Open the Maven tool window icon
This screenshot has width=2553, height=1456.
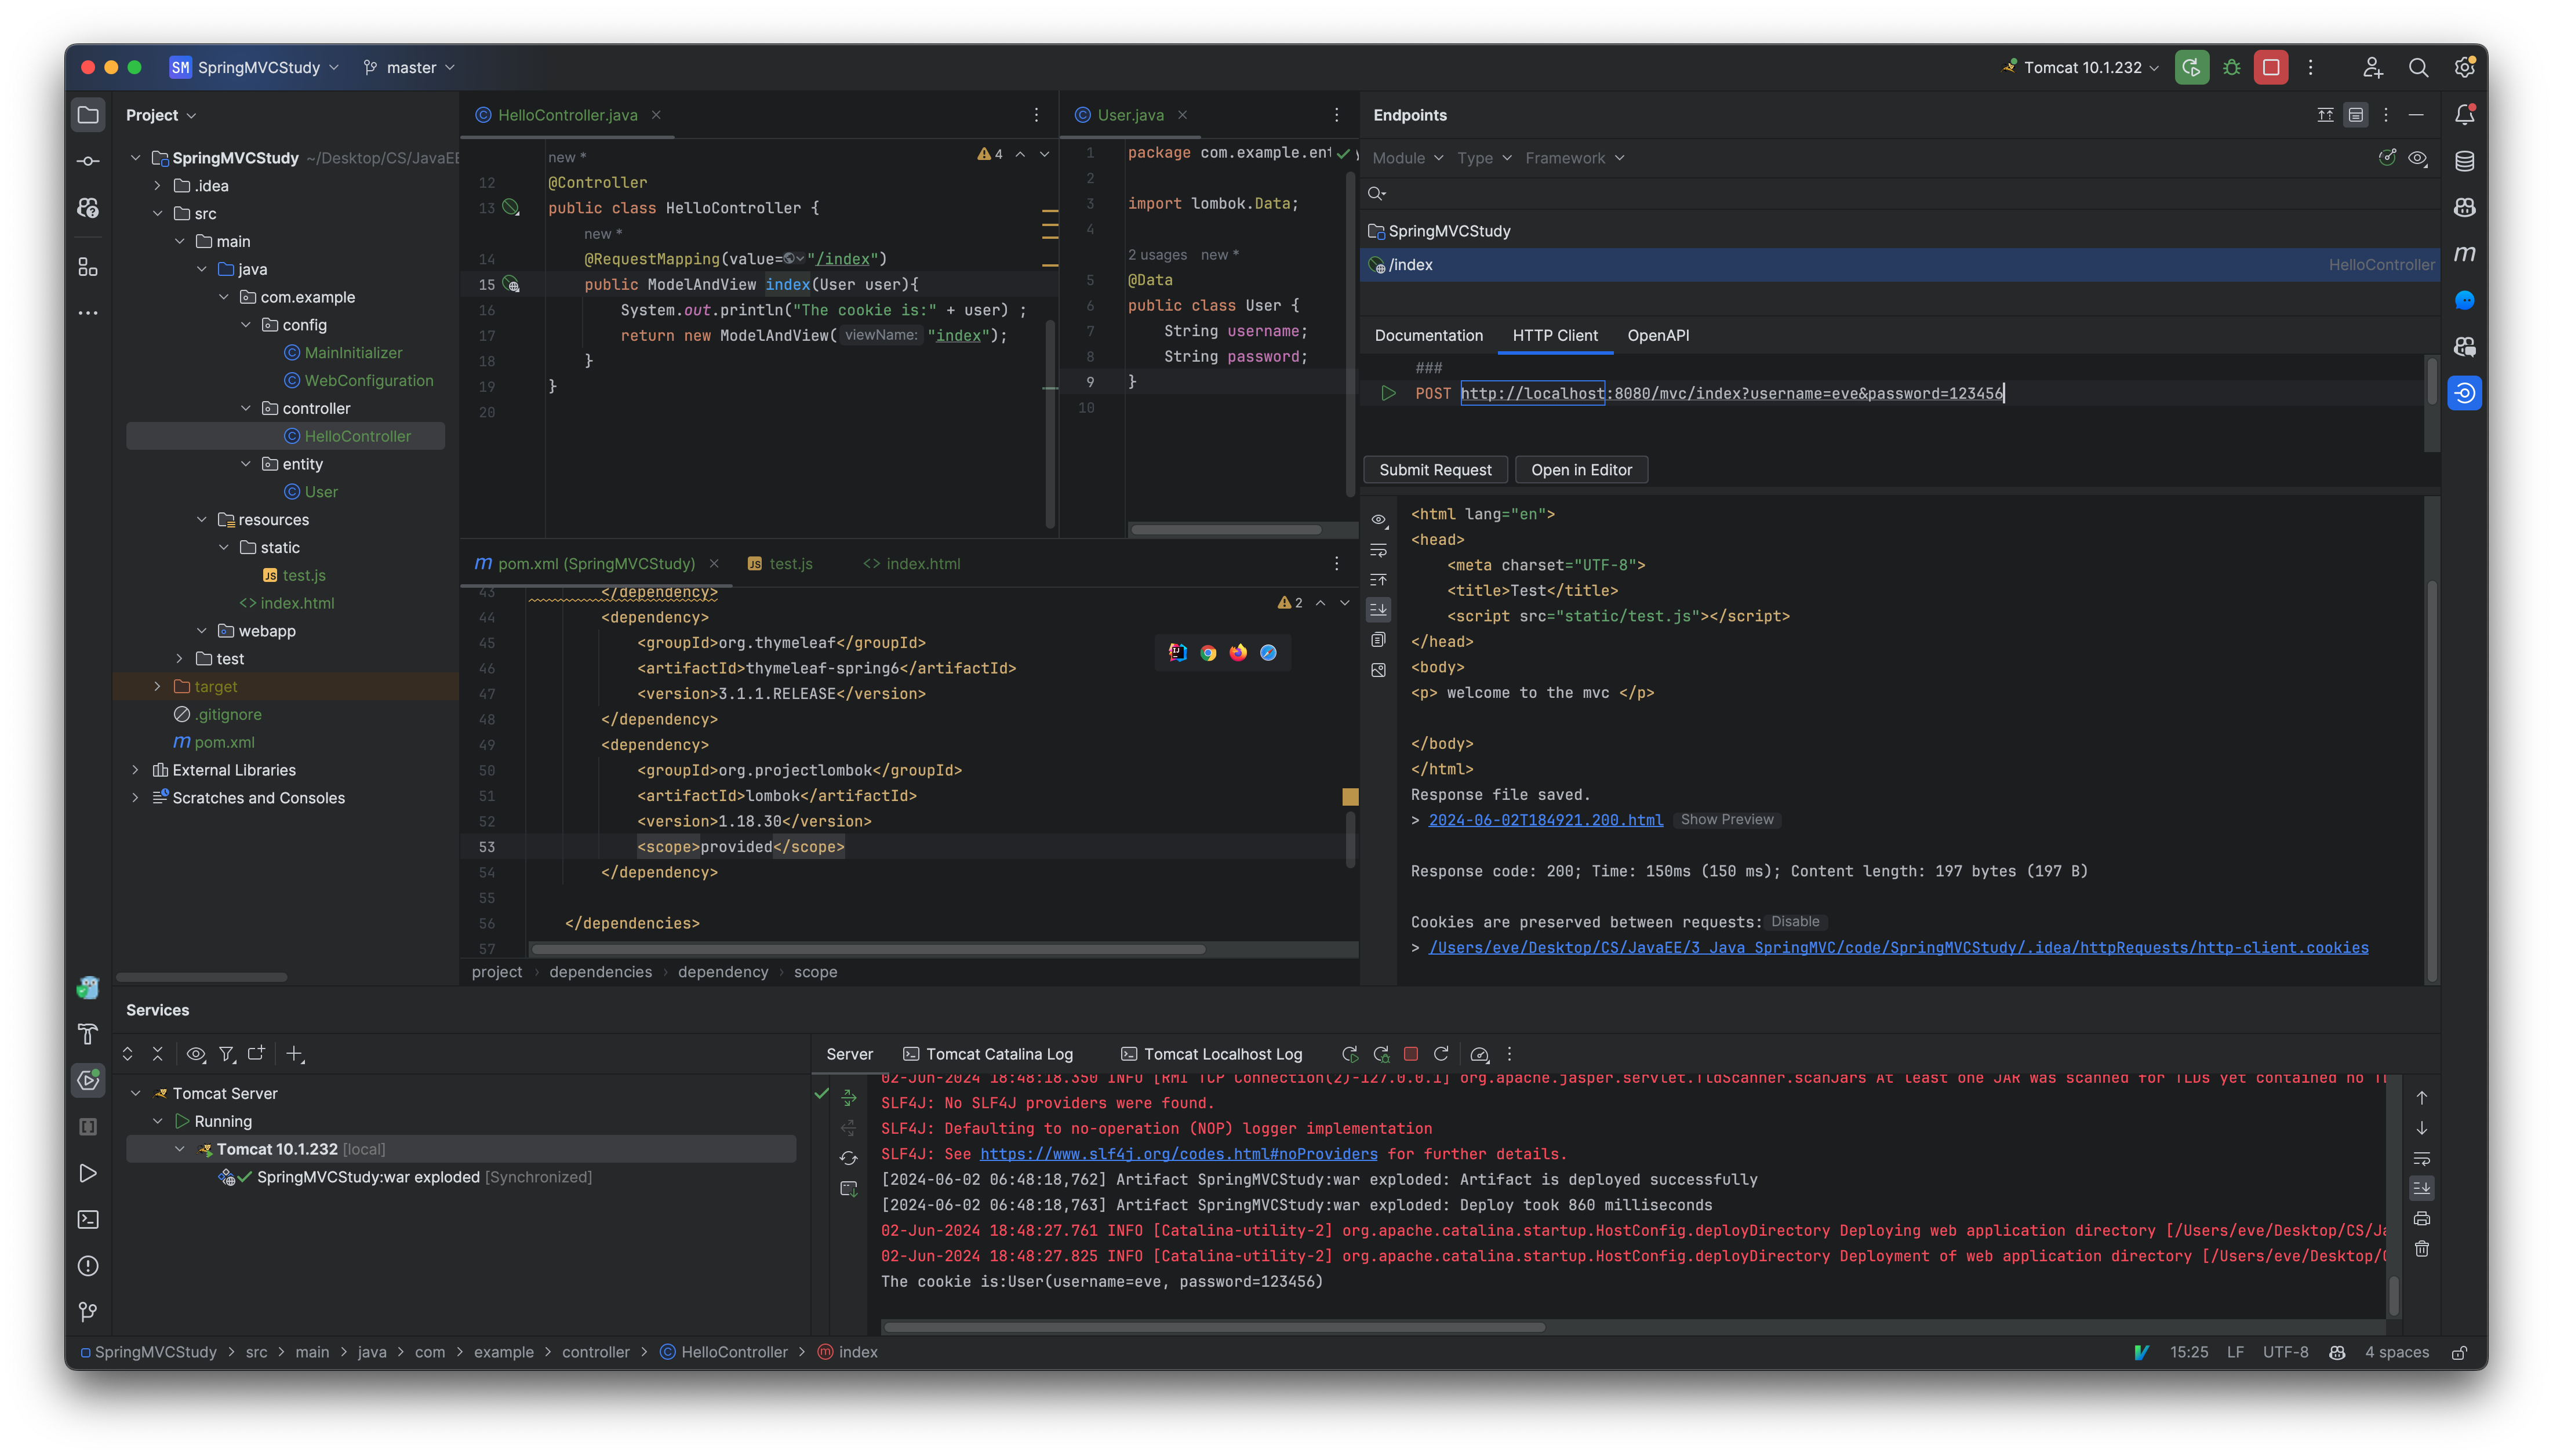point(2465,254)
